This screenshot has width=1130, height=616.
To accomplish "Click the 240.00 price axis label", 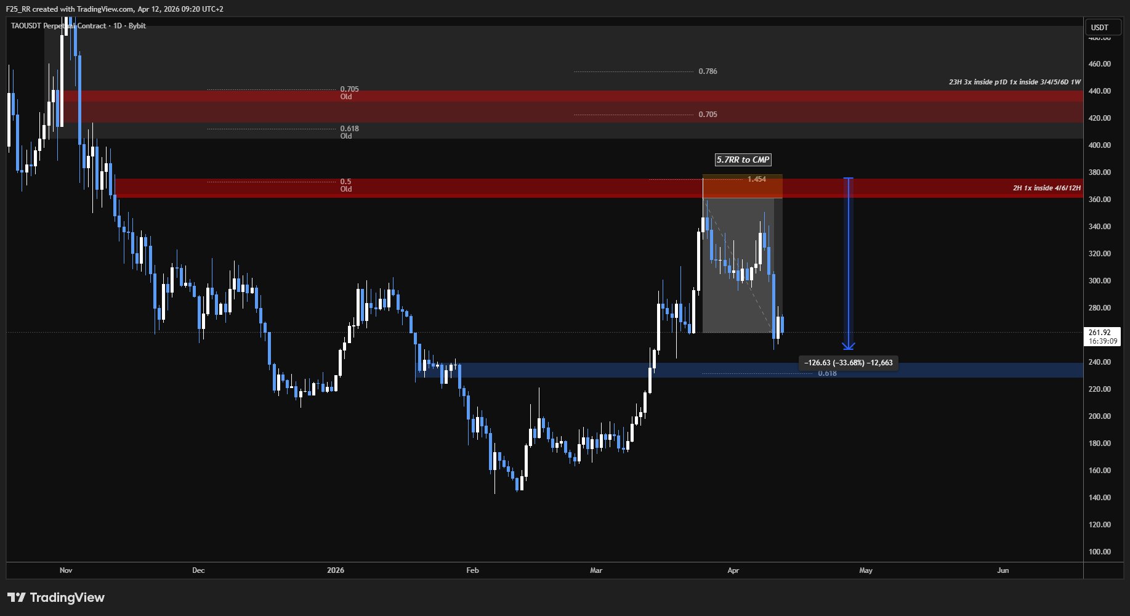I will tap(1099, 362).
